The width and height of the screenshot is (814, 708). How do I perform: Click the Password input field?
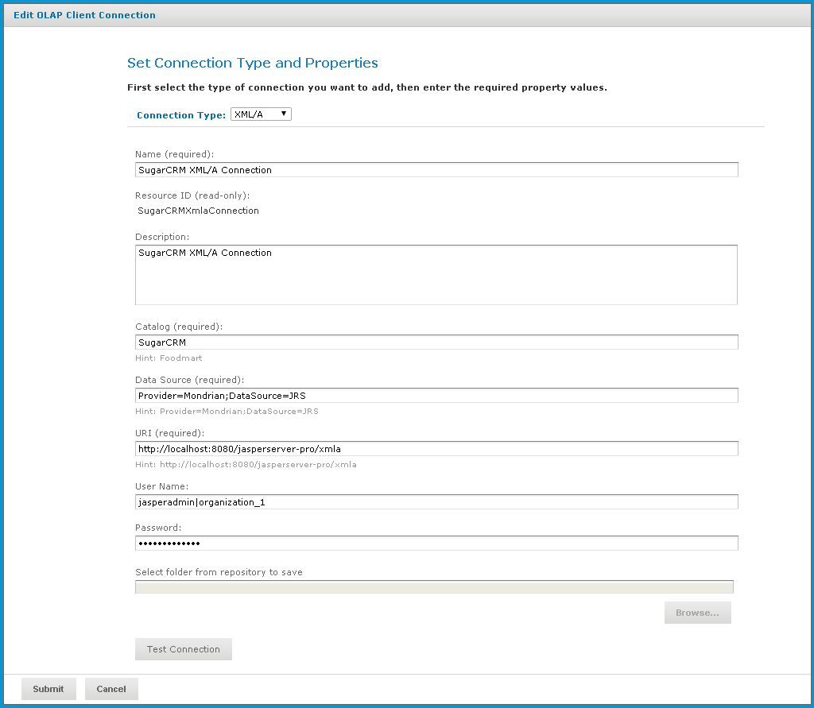[x=436, y=543]
